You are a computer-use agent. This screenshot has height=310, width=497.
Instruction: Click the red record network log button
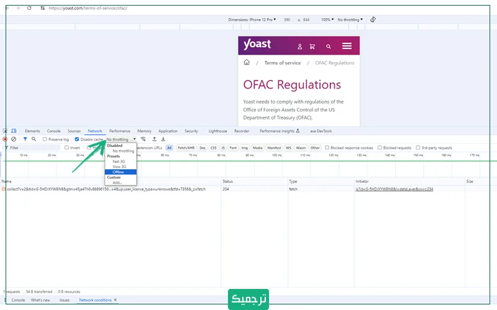coord(5,139)
